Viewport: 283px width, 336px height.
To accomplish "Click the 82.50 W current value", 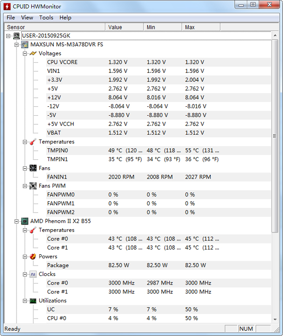I will pos(119,265).
